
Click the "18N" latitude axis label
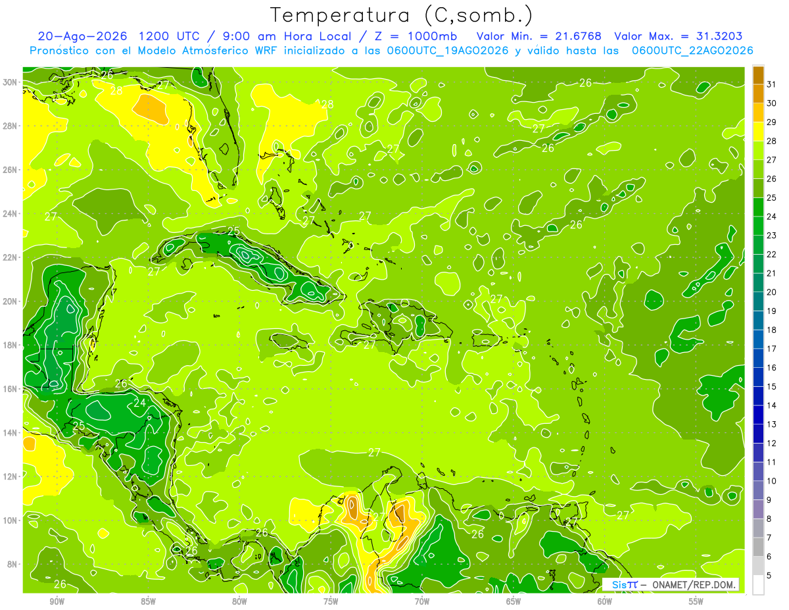[x=11, y=345]
